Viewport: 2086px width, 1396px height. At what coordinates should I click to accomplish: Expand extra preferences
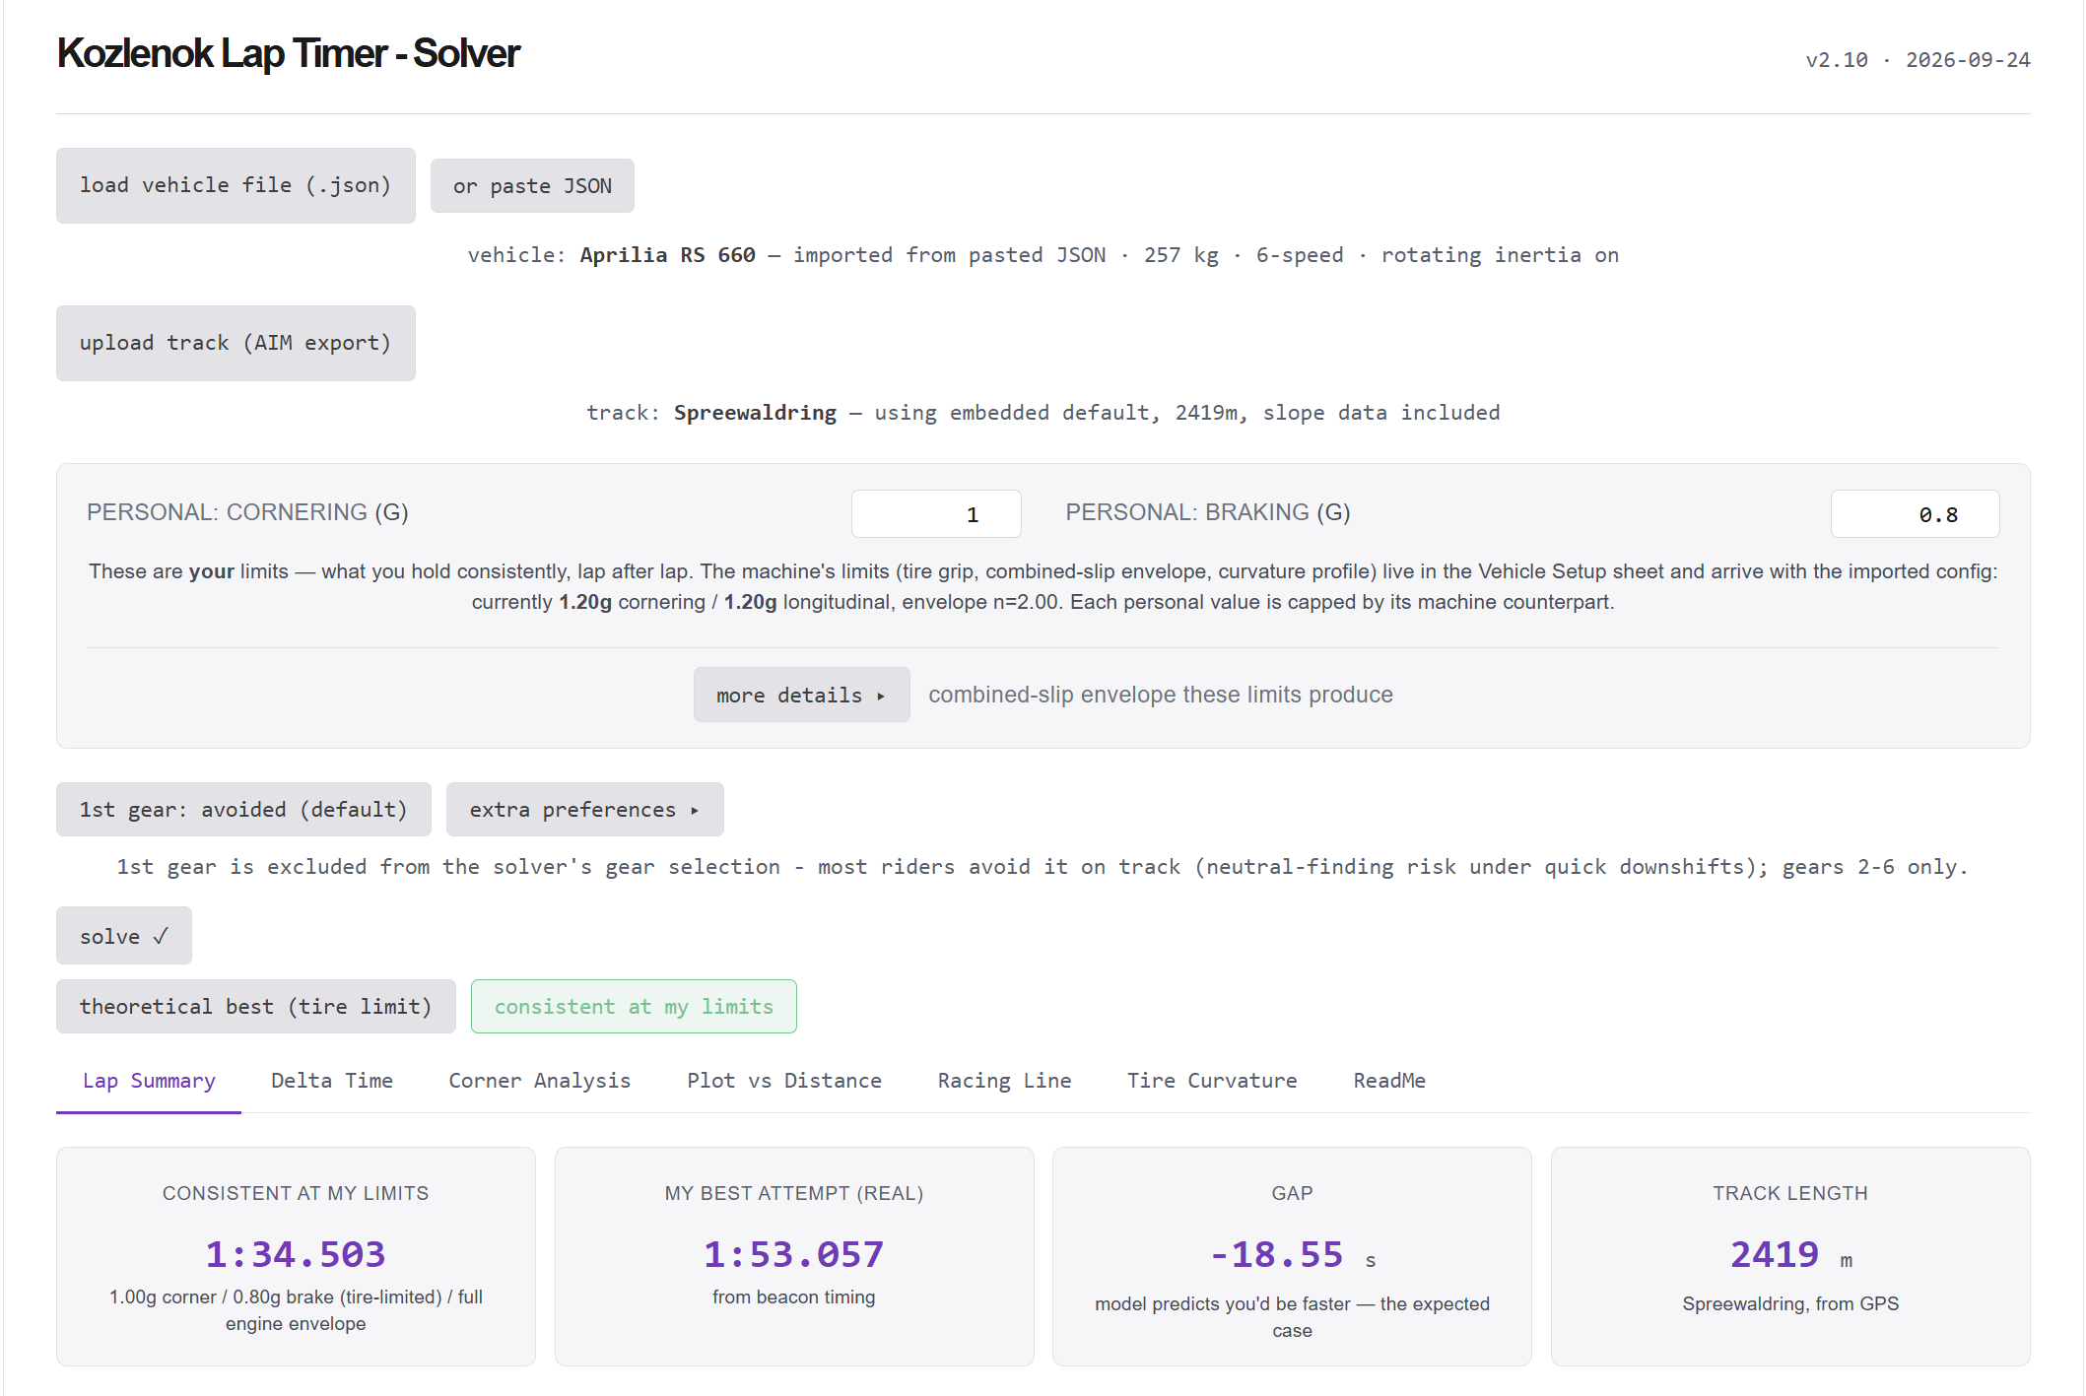click(x=584, y=809)
